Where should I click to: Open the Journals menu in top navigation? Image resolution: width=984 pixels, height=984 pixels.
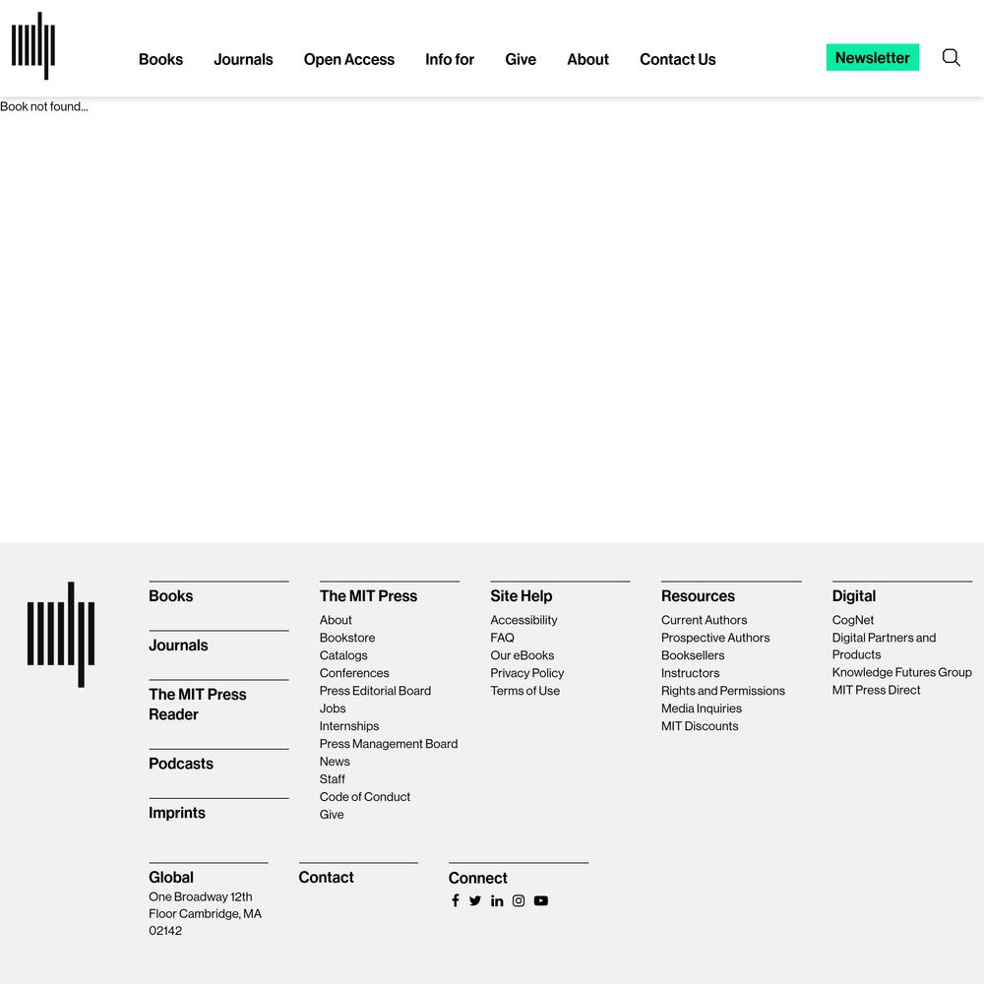[x=243, y=59]
